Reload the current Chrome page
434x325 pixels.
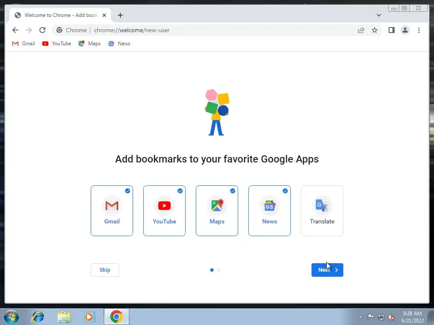pos(42,30)
